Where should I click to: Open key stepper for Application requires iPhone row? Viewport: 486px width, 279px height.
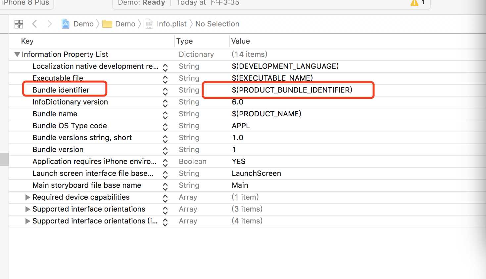point(165,163)
